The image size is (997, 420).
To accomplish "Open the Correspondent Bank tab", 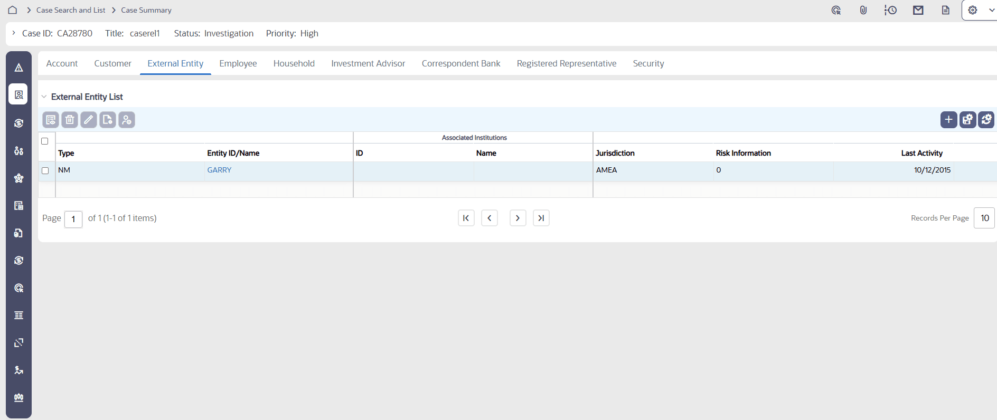I will pos(461,63).
